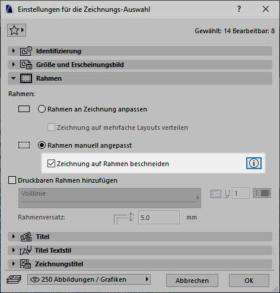Uncheck Zeichnung auf Rahmen beschneiden

[51, 164]
